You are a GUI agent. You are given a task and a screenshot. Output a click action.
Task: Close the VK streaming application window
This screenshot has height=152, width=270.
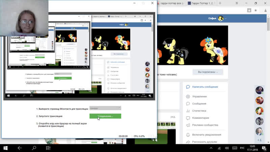[152, 3]
